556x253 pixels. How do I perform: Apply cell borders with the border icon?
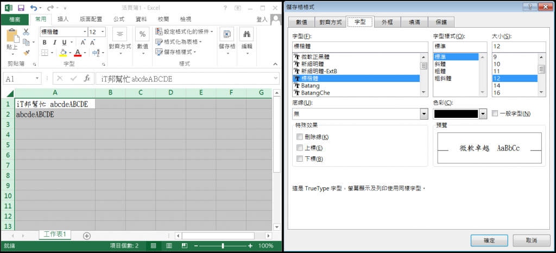[45, 53]
